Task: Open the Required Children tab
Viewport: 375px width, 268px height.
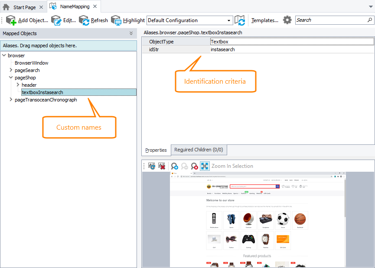Action: pos(199,150)
